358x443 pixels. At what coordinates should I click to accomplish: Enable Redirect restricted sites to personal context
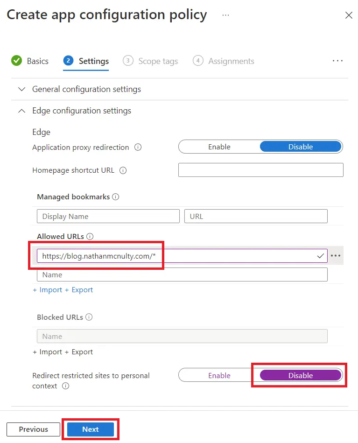pos(219,375)
